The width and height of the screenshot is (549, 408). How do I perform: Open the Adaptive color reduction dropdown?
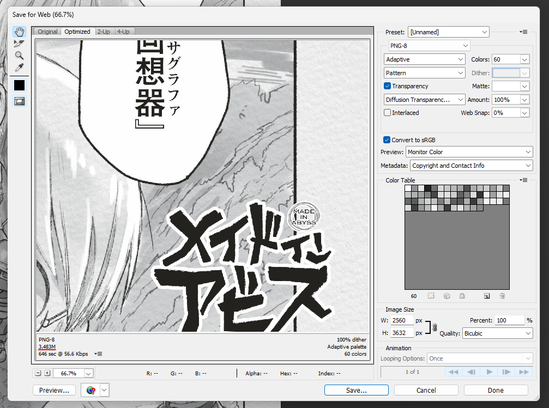[424, 59]
